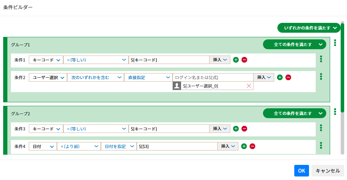347x180 pixels.
Task: Open 条件4 日付を指定 dropdown
Action: 118,146
